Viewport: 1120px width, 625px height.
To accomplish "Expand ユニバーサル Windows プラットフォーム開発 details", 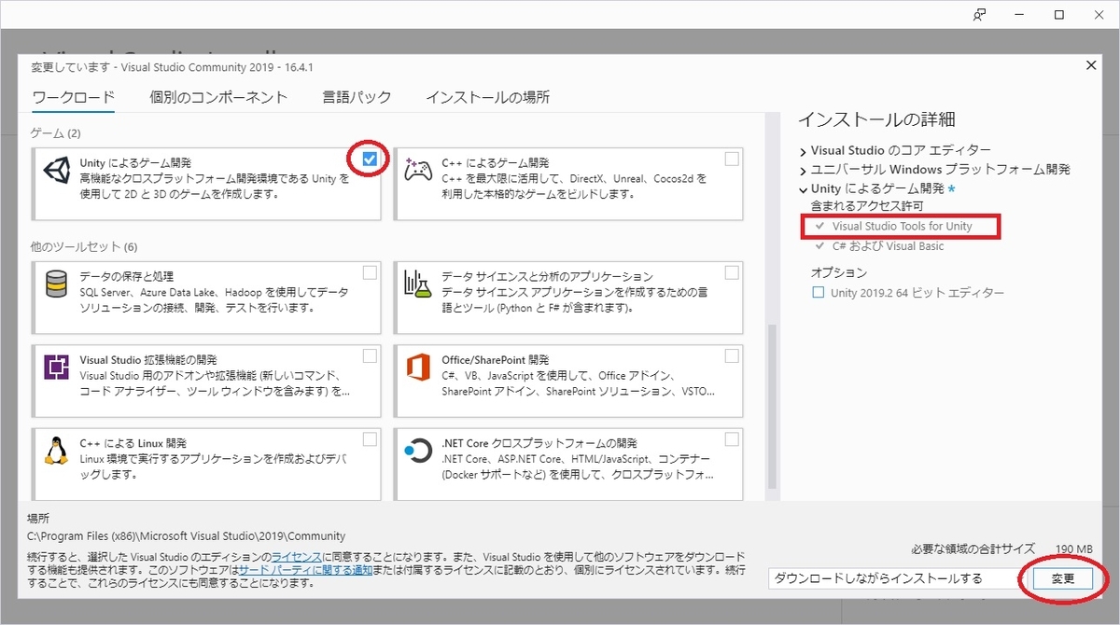I will 803,170.
